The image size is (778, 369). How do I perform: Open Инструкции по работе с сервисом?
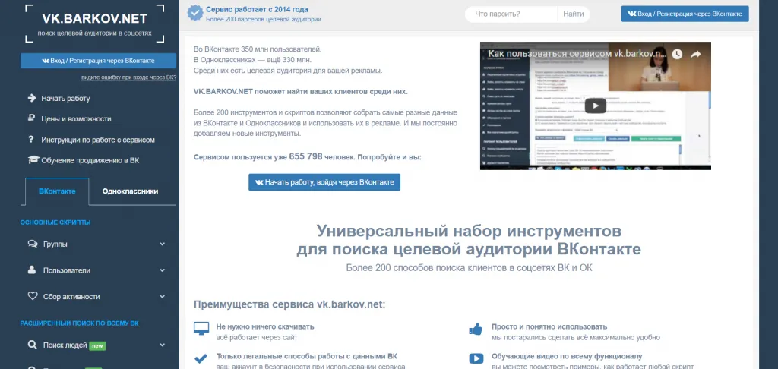pyautogui.click(x=98, y=140)
